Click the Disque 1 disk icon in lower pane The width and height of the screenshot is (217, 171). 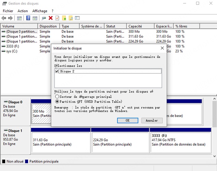click(6, 130)
